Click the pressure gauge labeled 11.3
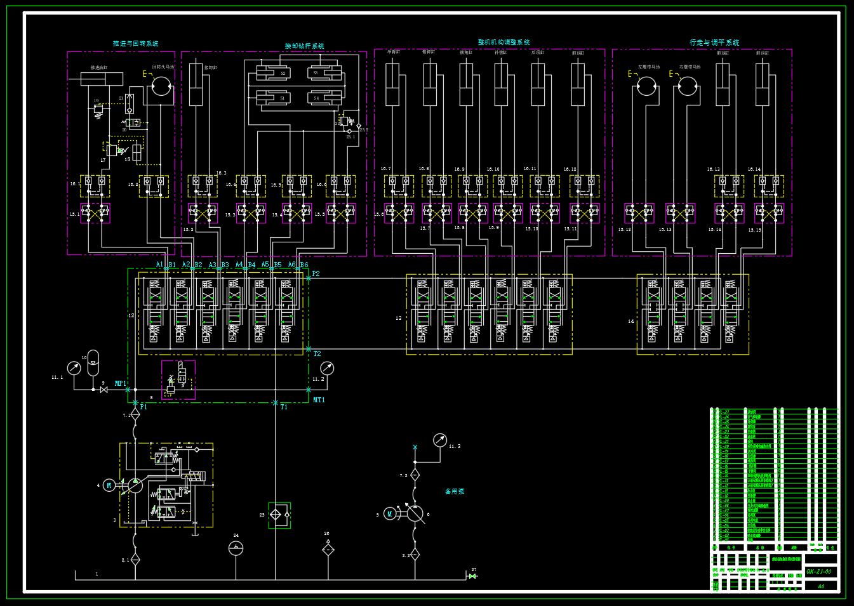 pyautogui.click(x=440, y=440)
